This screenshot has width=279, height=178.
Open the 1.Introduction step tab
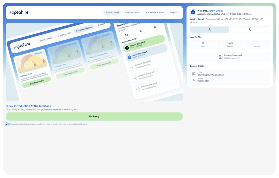pos(112,12)
